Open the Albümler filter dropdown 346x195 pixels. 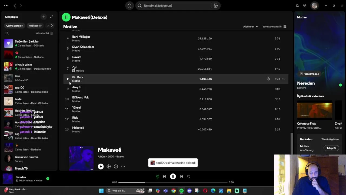[x=251, y=27]
